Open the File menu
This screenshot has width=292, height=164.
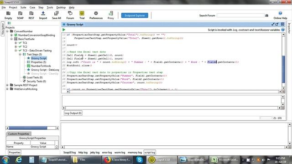pyautogui.click(x=4, y=7)
